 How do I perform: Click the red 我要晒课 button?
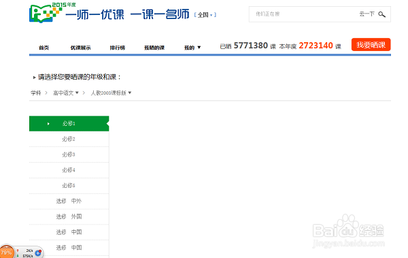[x=371, y=44]
